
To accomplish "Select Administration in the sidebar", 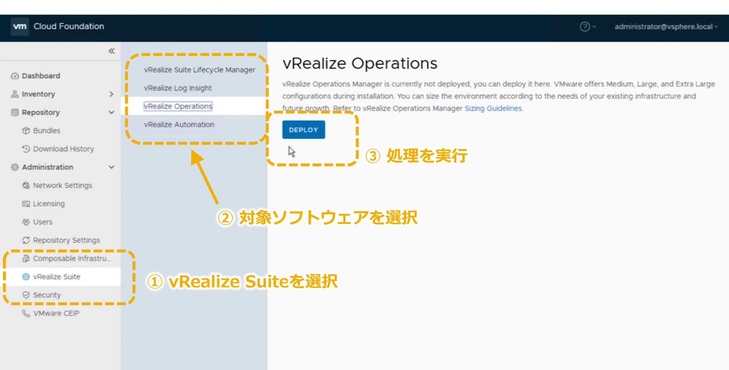I will pyautogui.click(x=48, y=167).
